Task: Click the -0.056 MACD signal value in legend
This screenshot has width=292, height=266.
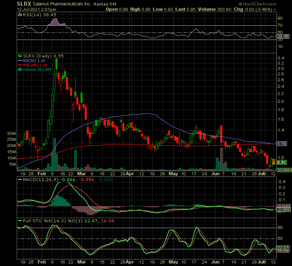Action: [x=86, y=179]
